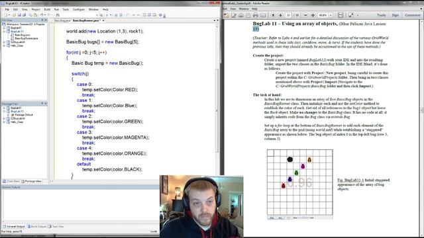Viewport: 424px width, 238px height.
Task: Expand BugLab01 in the File View tree
Action: (x=4, y=28)
